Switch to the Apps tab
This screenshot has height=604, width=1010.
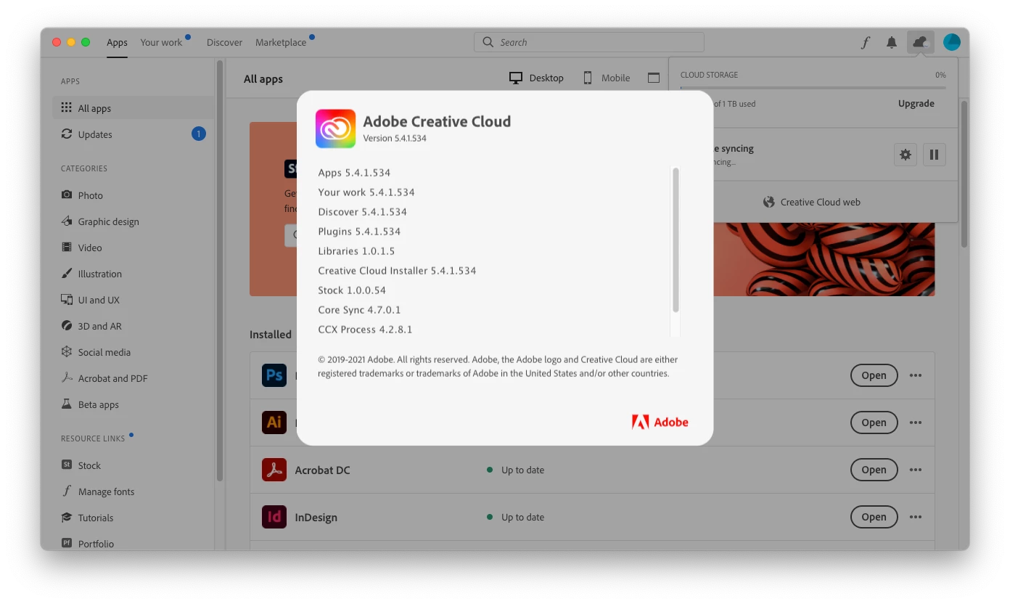(x=117, y=42)
